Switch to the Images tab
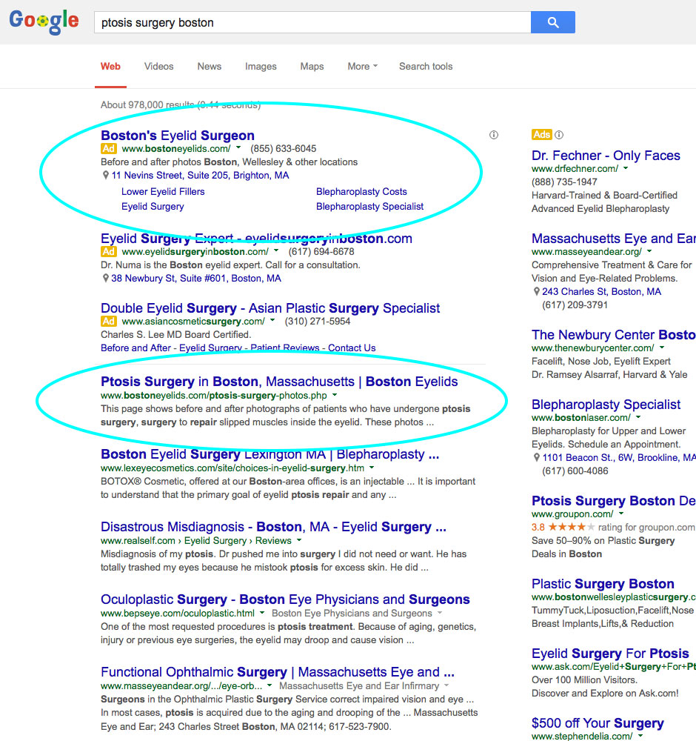The width and height of the screenshot is (696, 741). pos(261,67)
